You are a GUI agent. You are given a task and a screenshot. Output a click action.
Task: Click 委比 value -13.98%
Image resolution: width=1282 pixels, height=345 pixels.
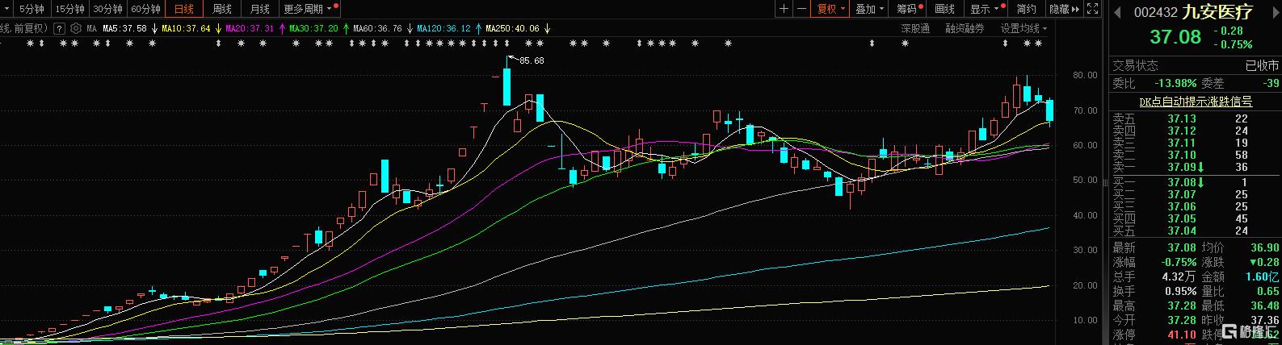(x=1175, y=83)
